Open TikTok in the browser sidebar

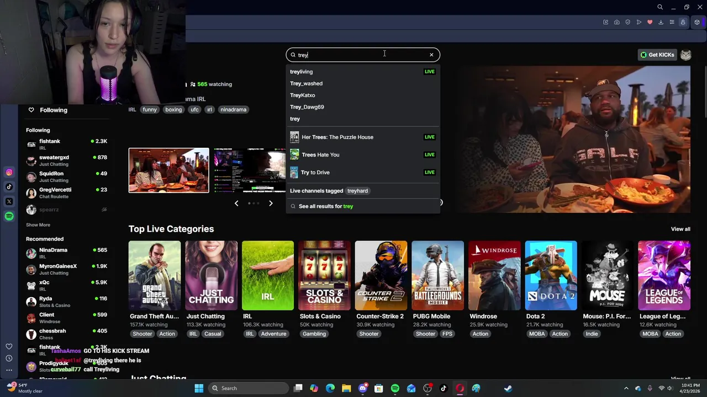pos(9,187)
